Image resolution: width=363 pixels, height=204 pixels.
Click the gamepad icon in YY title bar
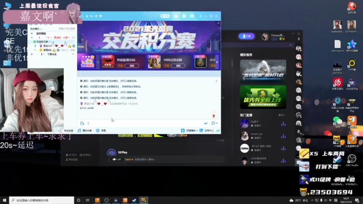tap(192, 16)
